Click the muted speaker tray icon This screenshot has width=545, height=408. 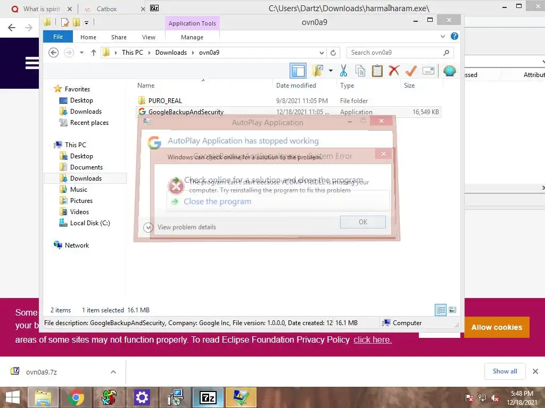click(x=495, y=397)
